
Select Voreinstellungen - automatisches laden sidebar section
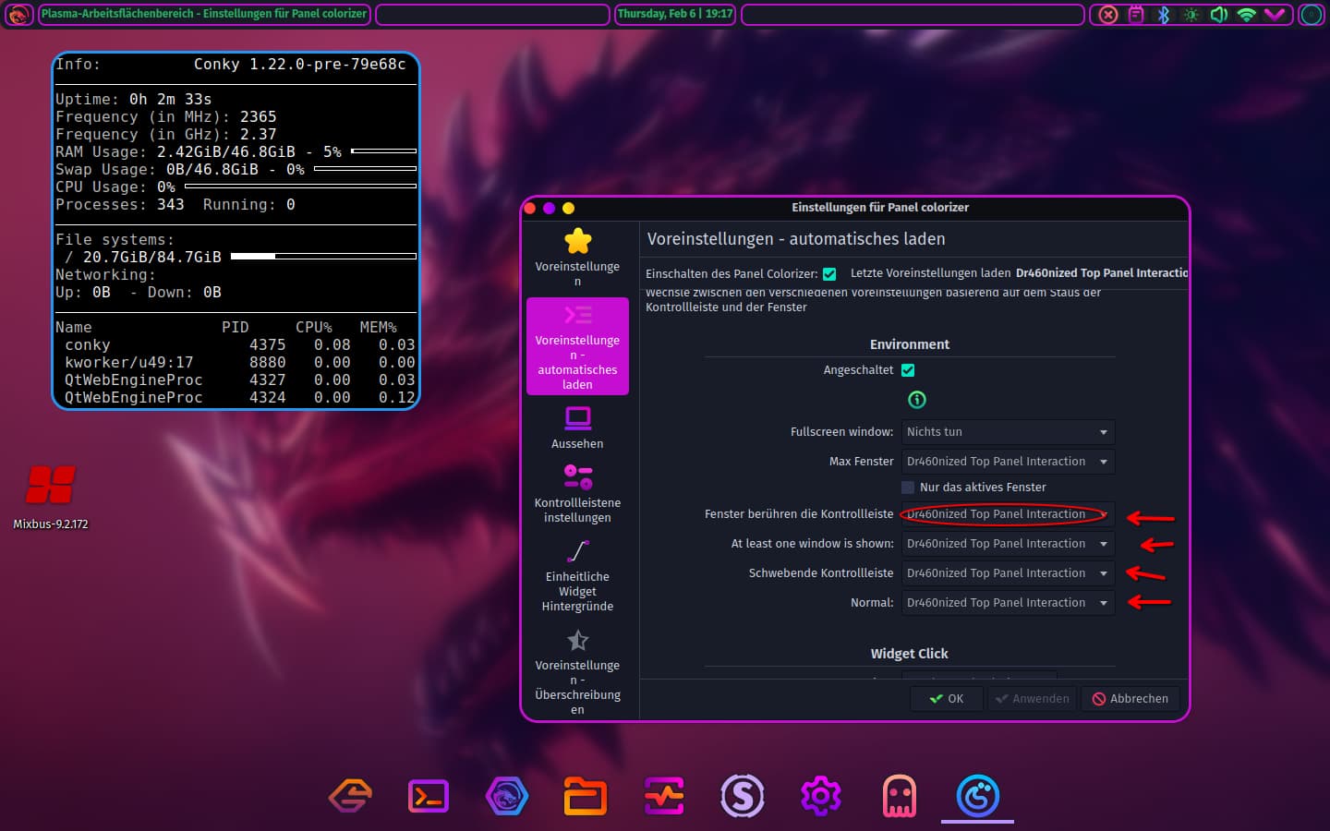coord(577,346)
